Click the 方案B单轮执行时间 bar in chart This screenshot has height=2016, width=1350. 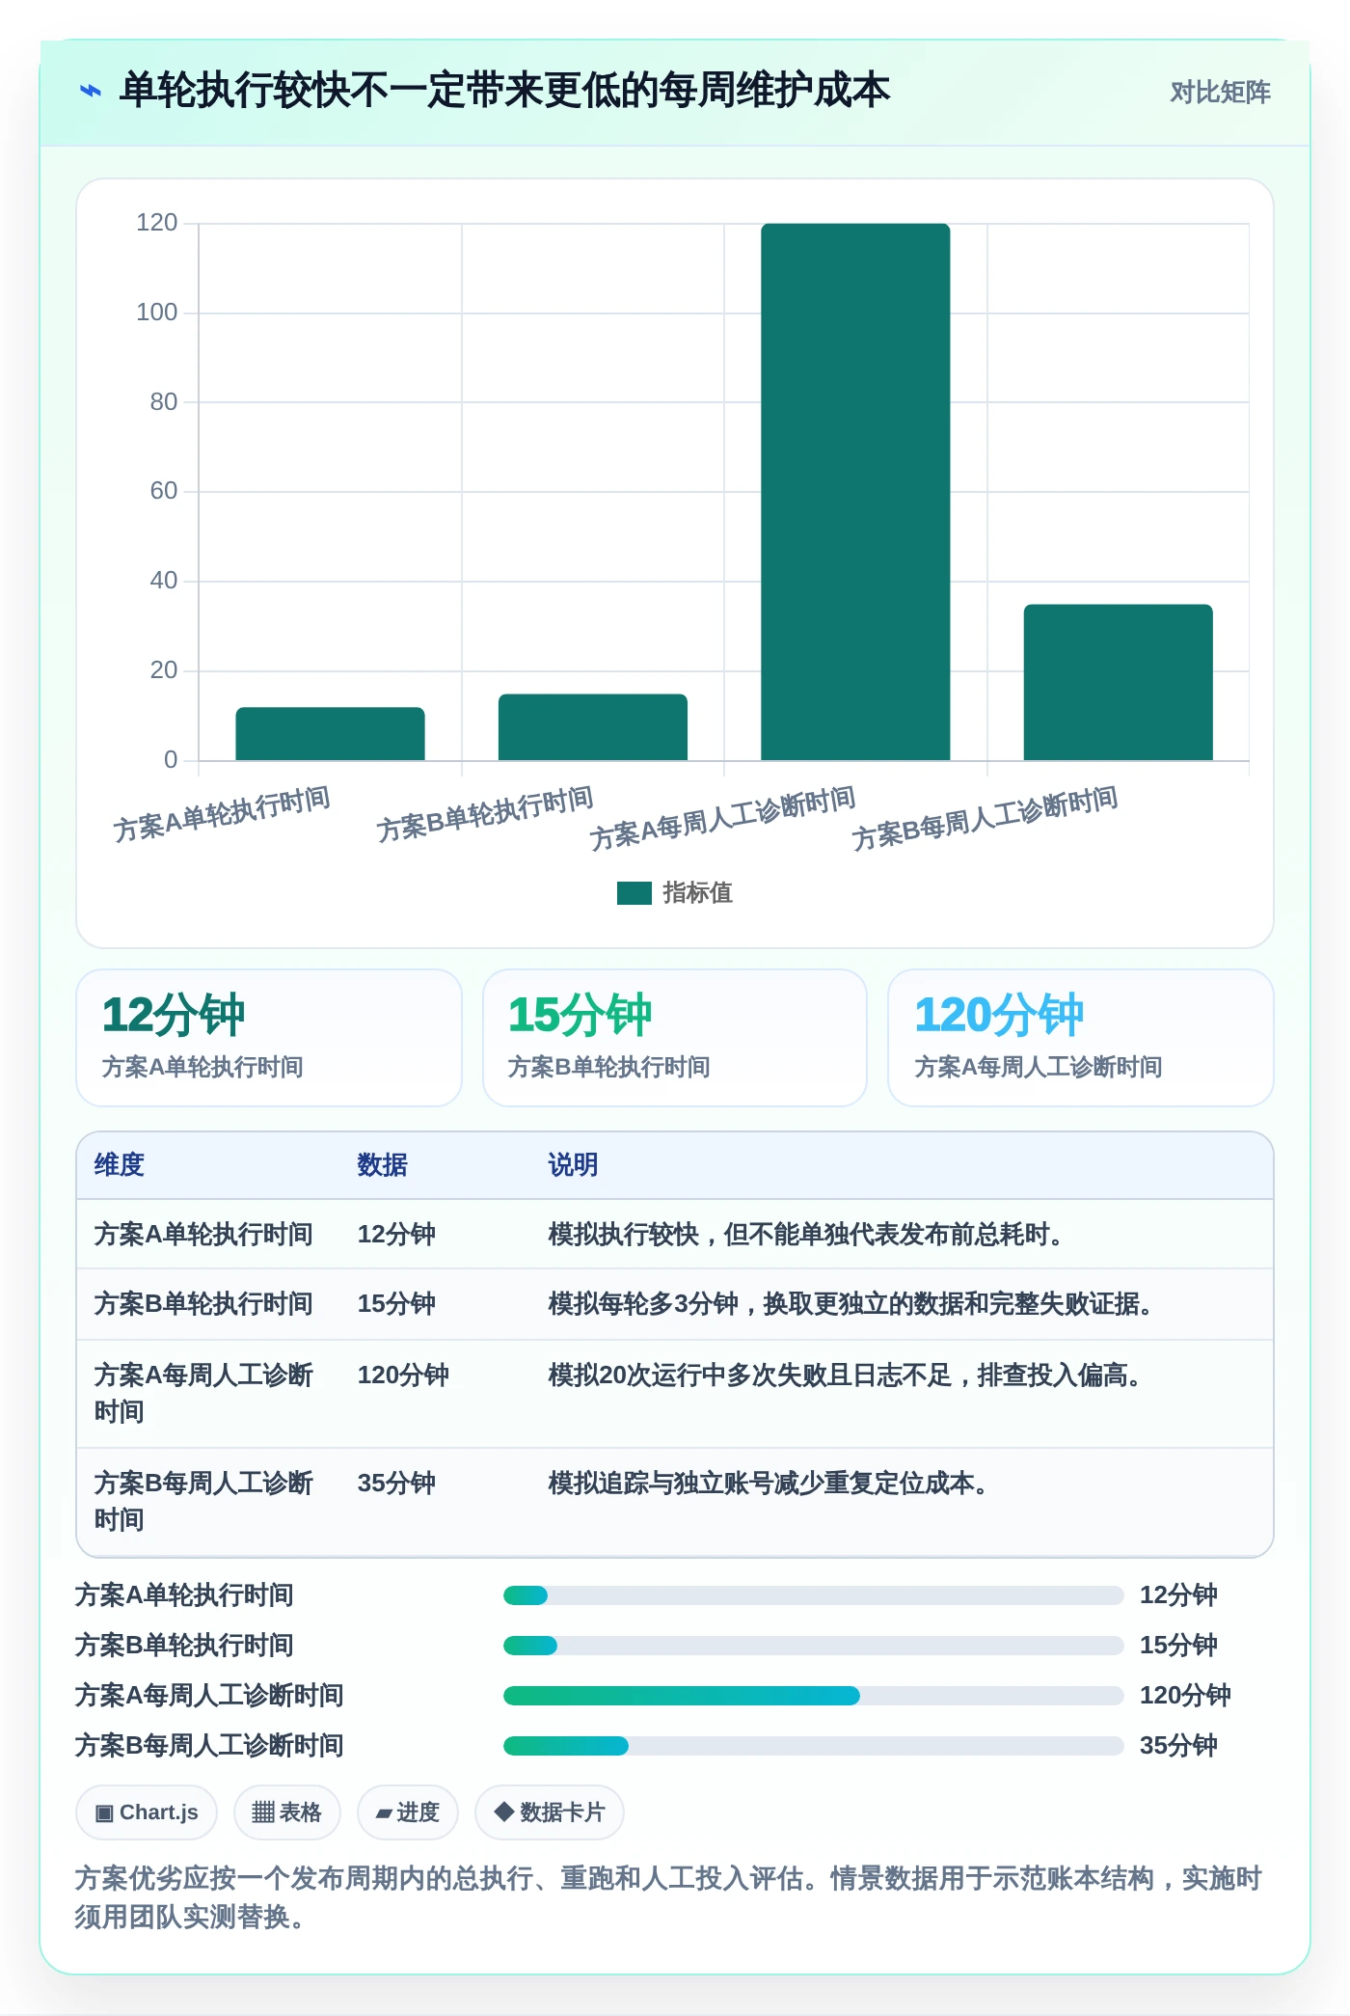tap(593, 727)
